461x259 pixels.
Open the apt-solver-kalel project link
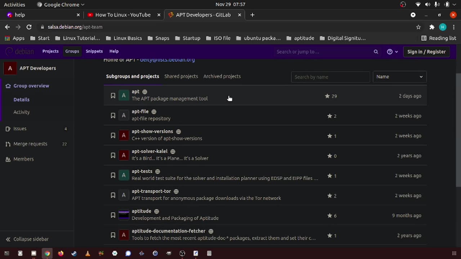point(149,151)
